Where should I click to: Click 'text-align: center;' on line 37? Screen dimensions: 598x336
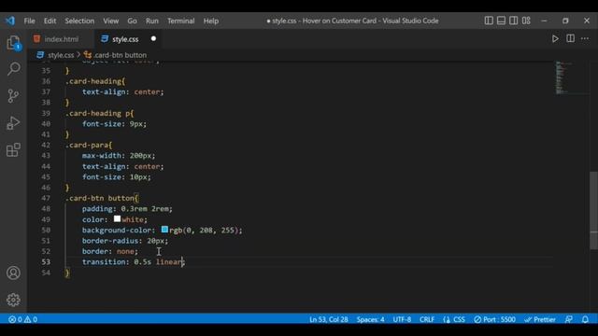122,91
